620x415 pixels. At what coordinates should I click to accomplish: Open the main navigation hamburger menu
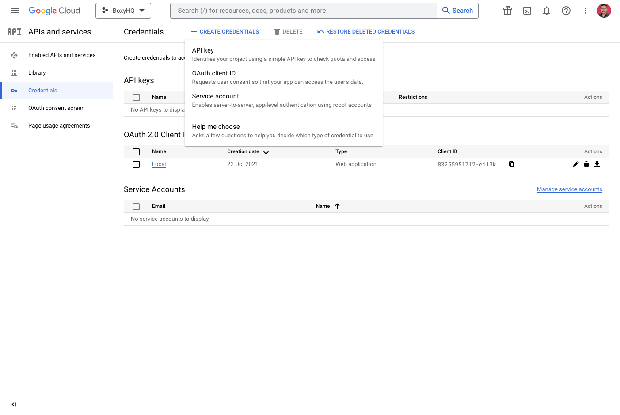pos(15,10)
